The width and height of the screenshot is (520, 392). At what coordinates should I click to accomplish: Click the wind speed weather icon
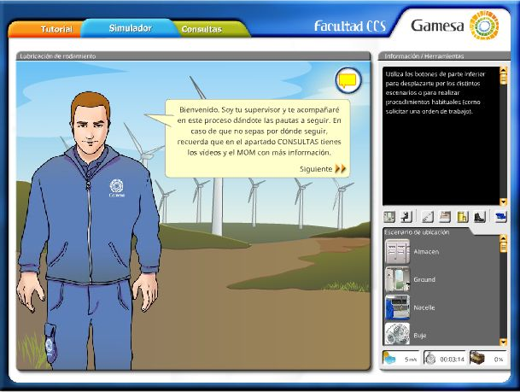coord(389,358)
